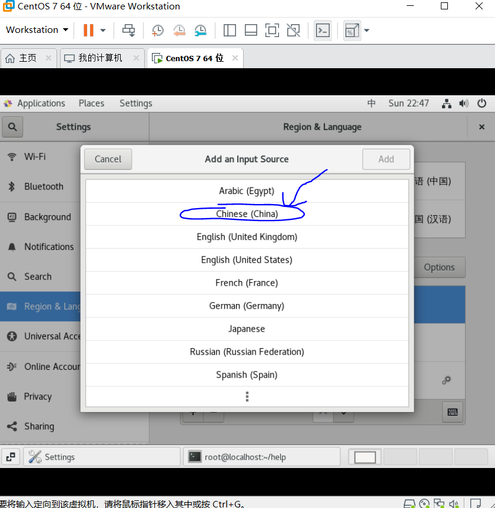Click the stretch guest display icon
The height and width of the screenshot is (508, 495).
point(352,31)
